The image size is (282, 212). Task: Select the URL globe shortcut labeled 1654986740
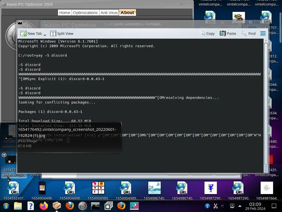click(182, 191)
